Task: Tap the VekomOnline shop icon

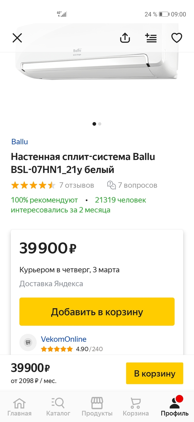Action: tap(28, 342)
